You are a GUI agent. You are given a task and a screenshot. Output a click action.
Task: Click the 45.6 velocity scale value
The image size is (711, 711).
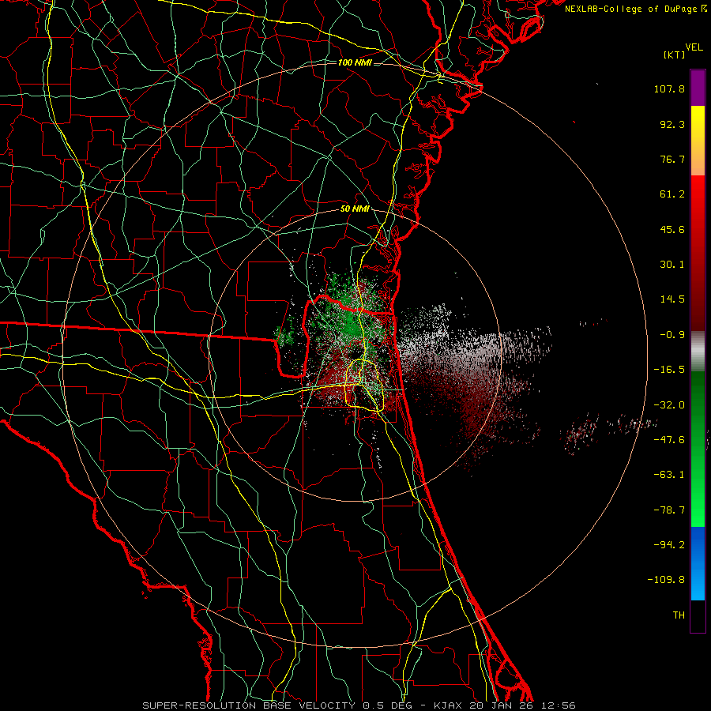[x=672, y=229]
